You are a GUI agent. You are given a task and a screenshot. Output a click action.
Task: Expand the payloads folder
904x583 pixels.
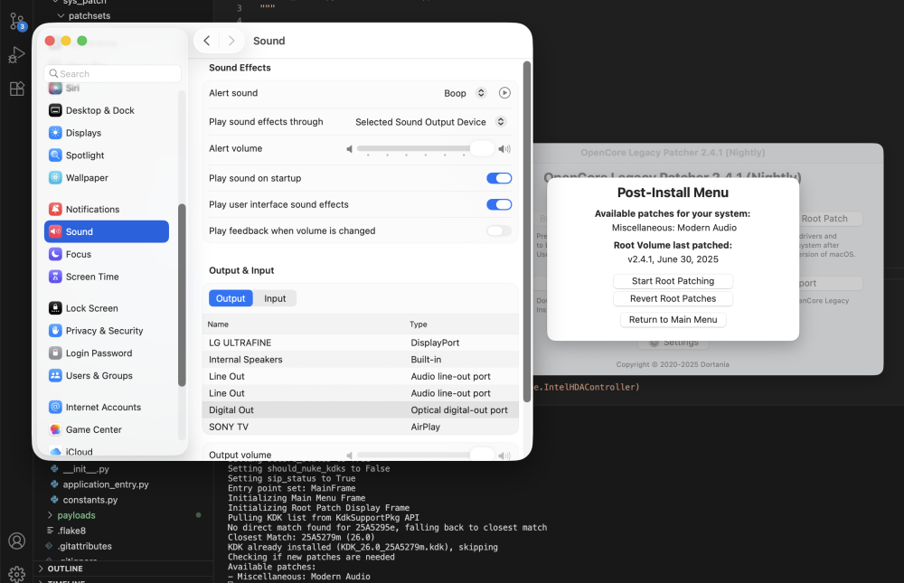(x=50, y=515)
